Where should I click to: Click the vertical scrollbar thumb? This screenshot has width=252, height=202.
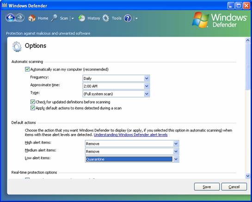point(248,66)
